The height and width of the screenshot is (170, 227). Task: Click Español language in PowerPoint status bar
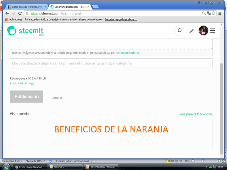[72, 161]
